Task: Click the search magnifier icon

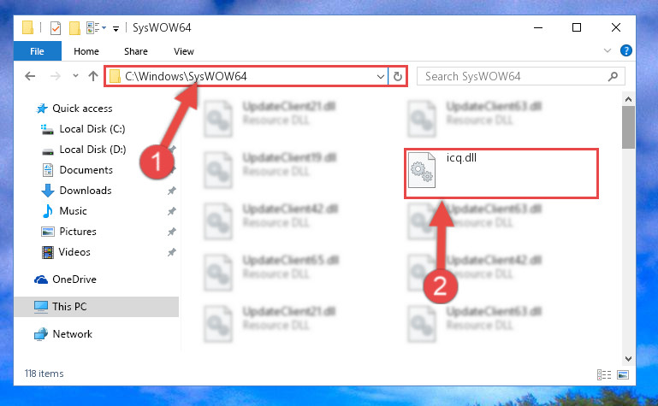Action: click(x=614, y=76)
